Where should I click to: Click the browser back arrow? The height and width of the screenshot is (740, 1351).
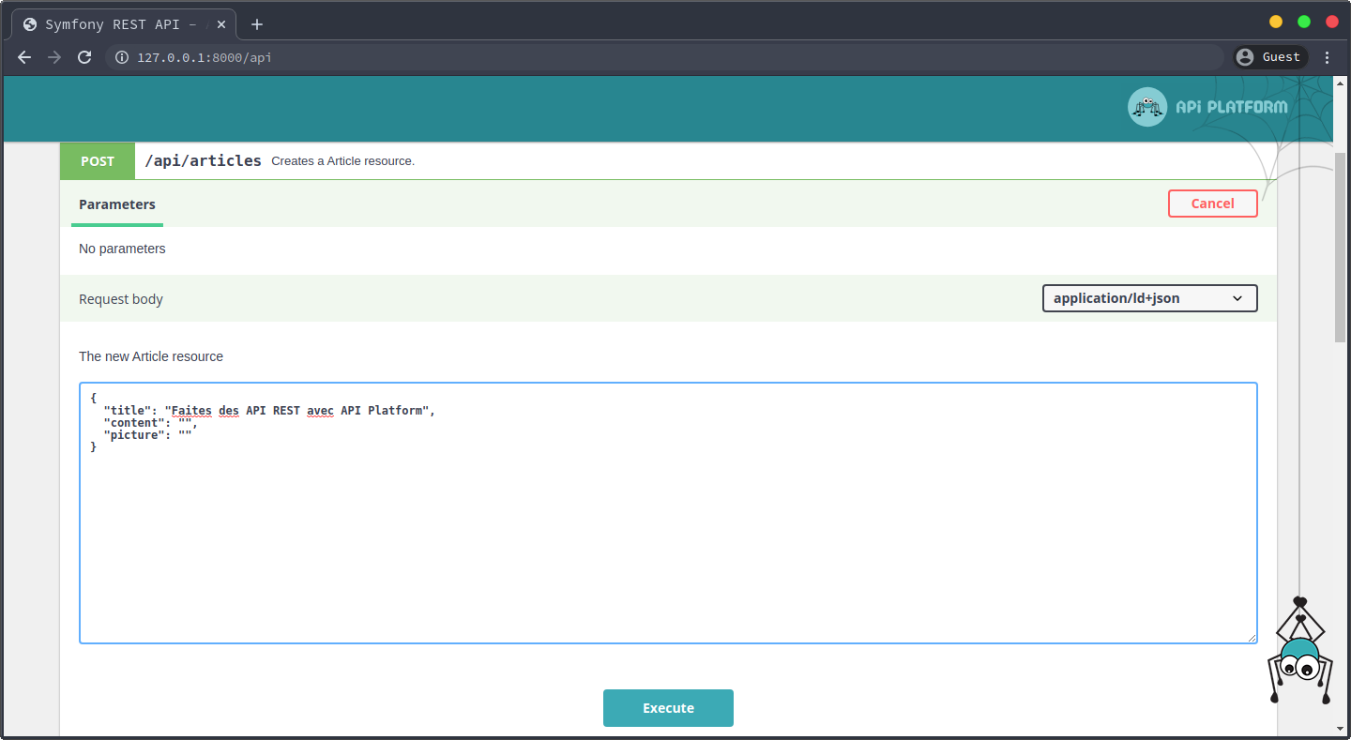(24, 57)
